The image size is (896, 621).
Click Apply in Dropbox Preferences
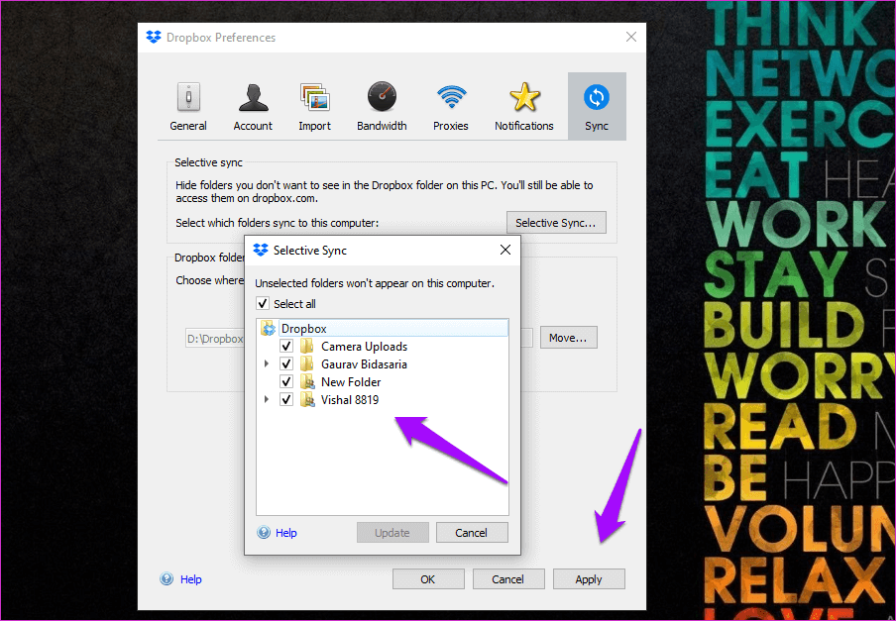coord(589,579)
